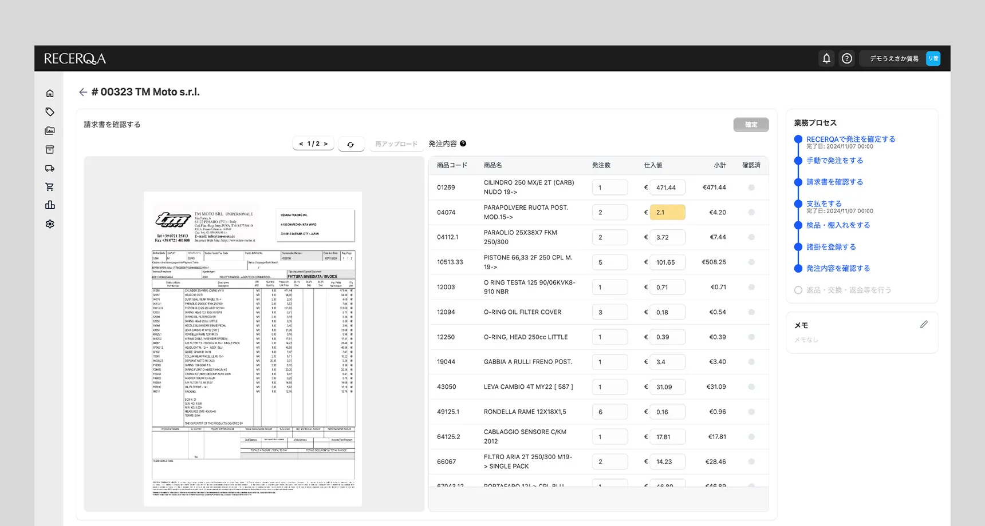This screenshot has width=985, height=526.
Task: Click the price tag sidebar icon
Action: tap(50, 112)
